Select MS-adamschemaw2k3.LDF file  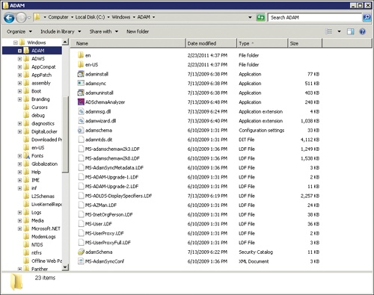click(112, 149)
